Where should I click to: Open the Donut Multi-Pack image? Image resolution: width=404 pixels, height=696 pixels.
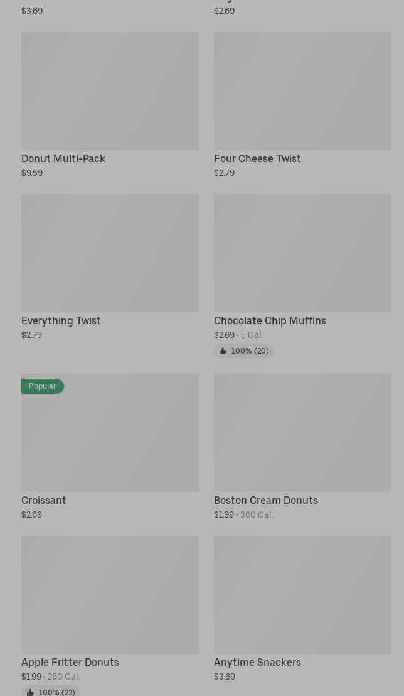110,90
